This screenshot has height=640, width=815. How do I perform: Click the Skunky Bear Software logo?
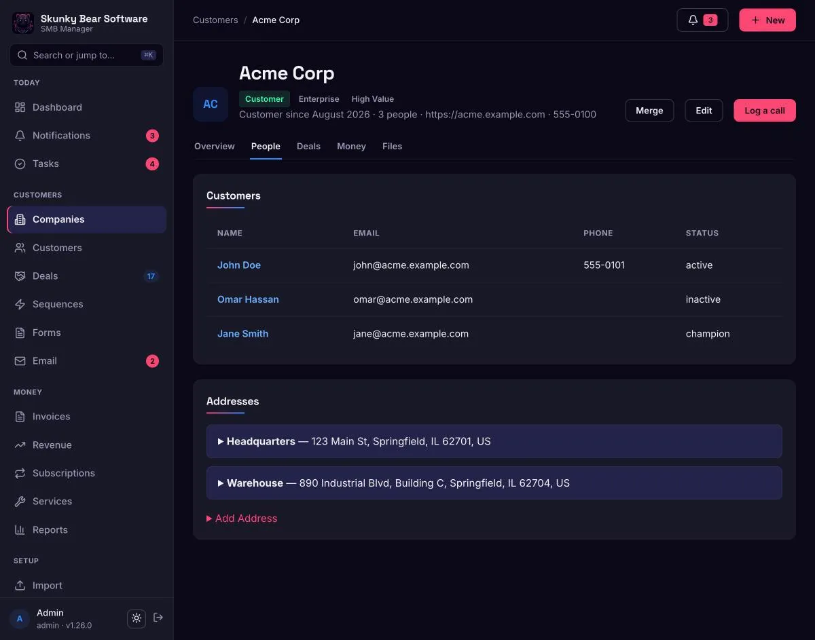tap(23, 23)
